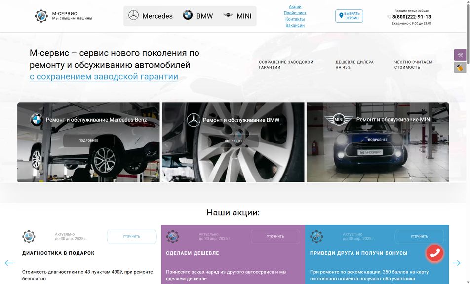Click the Наши акции: heading
This screenshot has width=470, height=284.
point(233,213)
